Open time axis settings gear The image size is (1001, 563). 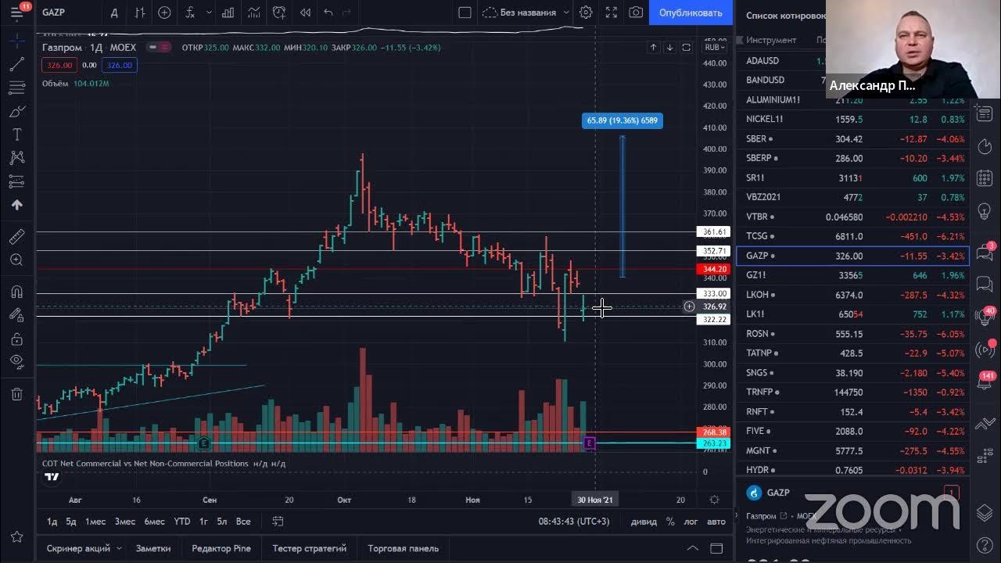coord(714,500)
